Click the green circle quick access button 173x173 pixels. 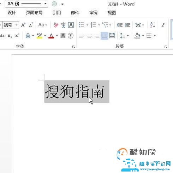click(x=54, y=4)
